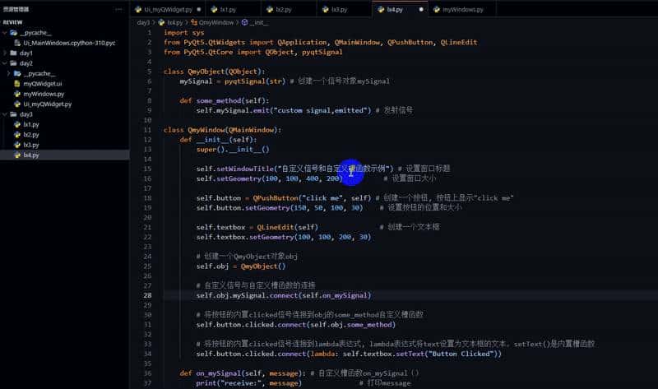Click 'def some_method(self):' definition
The width and height of the screenshot is (658, 389).
coord(224,100)
